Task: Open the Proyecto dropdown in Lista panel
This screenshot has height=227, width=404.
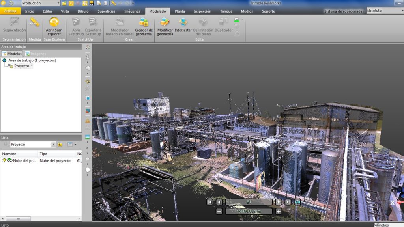Action: coord(54,145)
